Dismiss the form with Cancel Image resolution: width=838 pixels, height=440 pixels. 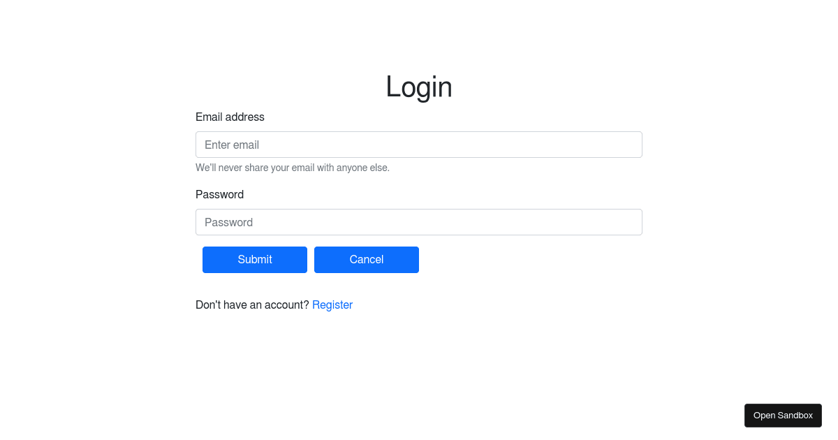point(366,259)
